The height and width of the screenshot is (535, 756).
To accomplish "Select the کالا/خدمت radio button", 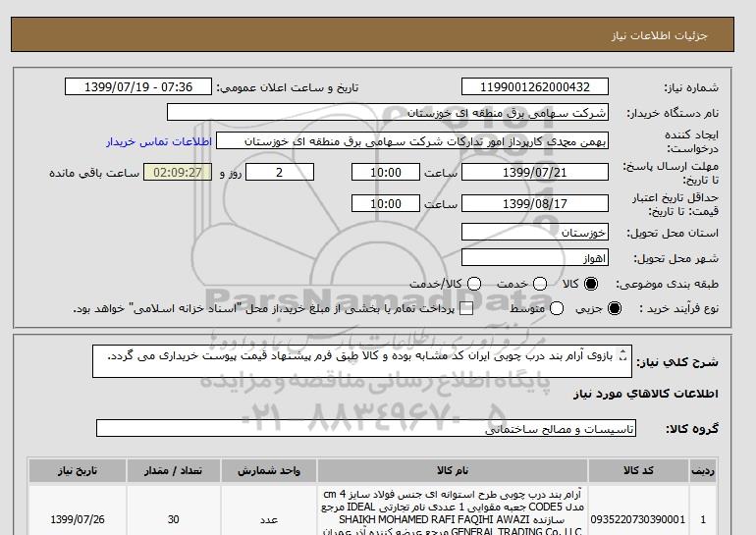I will [x=474, y=284].
